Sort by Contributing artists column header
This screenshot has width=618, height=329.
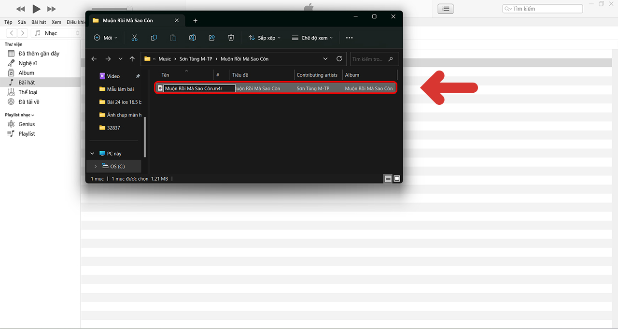tap(318, 75)
